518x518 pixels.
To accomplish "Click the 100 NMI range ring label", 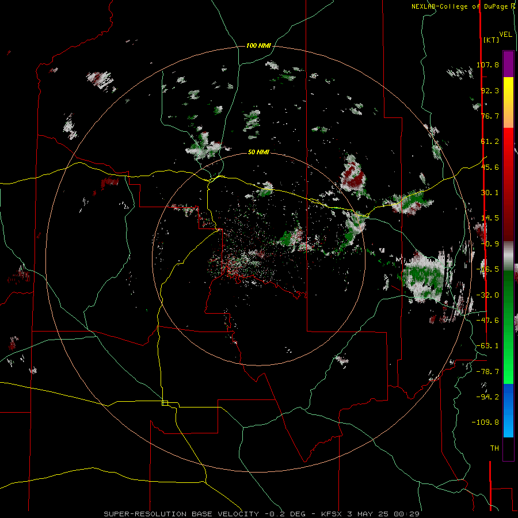I will pyautogui.click(x=258, y=45).
